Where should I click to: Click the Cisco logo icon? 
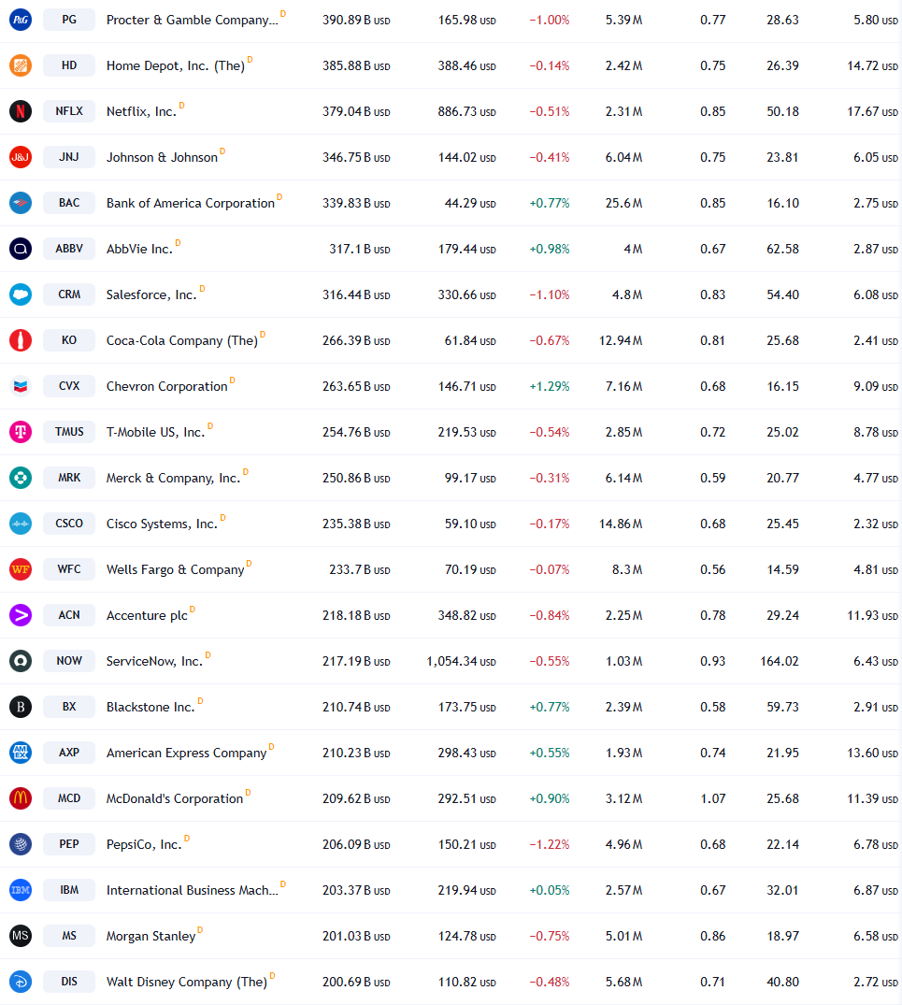point(21,524)
